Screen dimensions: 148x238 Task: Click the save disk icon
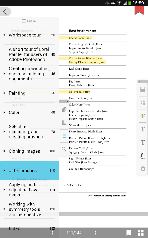point(143,90)
